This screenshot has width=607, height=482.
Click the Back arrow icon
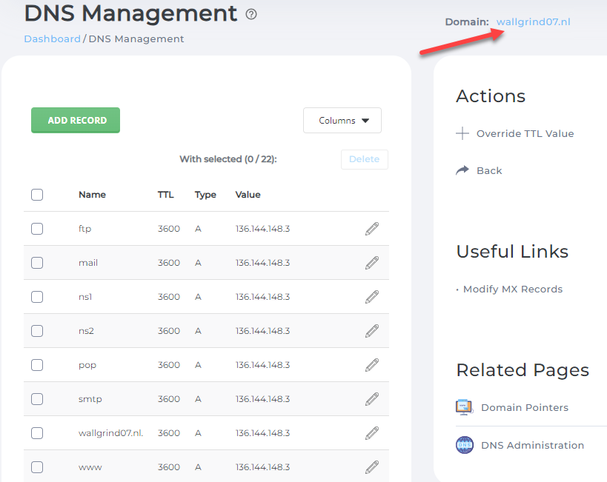coord(462,170)
